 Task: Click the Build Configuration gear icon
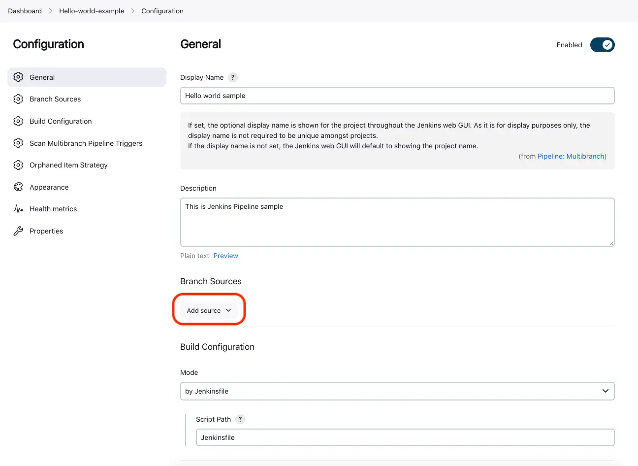tap(18, 121)
